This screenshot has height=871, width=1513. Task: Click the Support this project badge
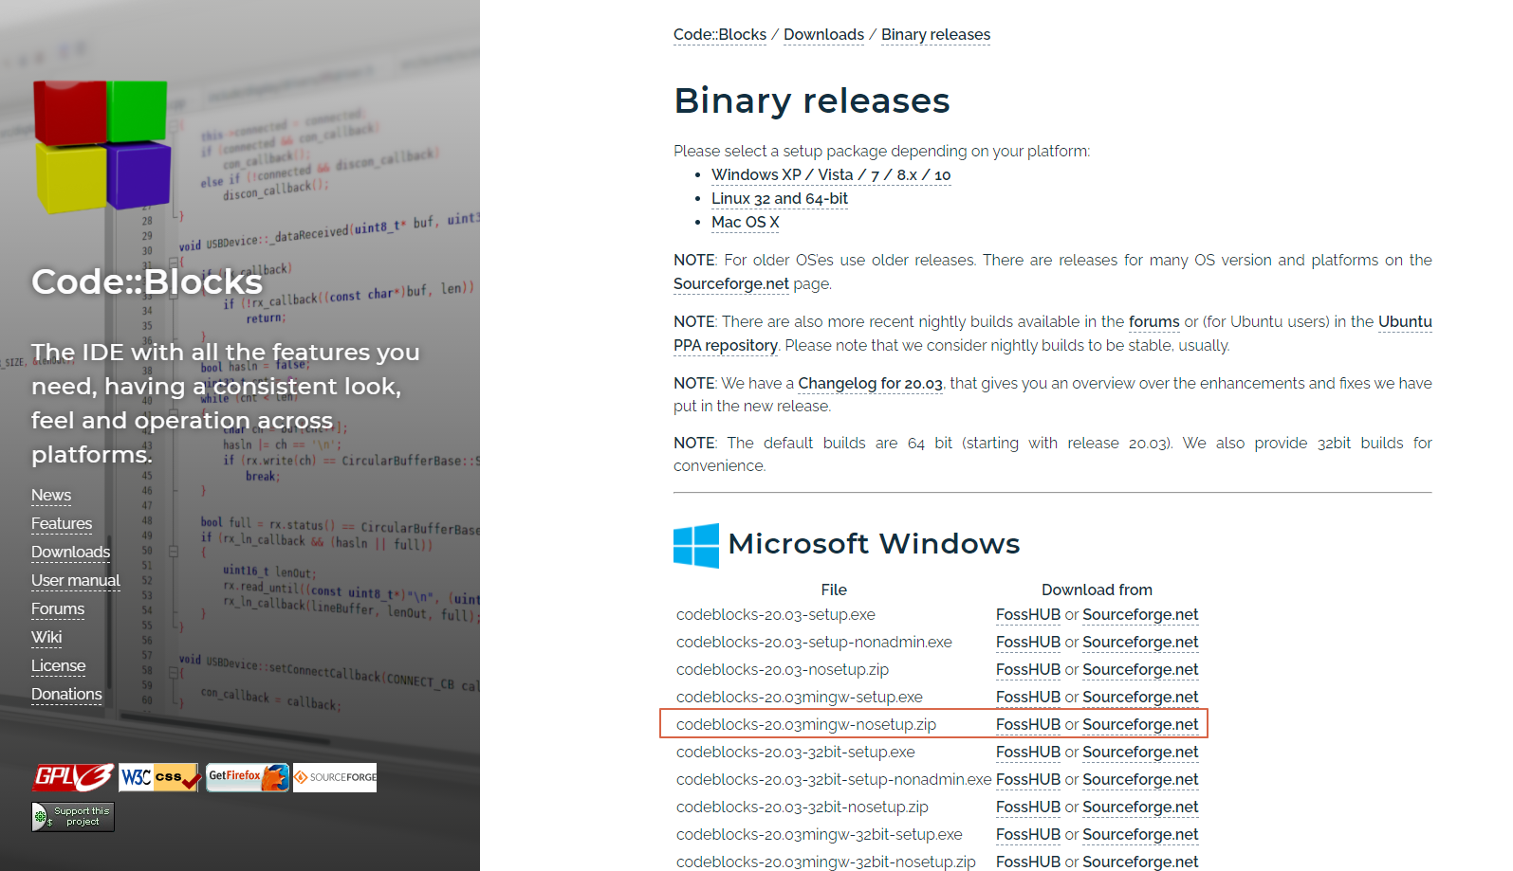[x=73, y=817]
